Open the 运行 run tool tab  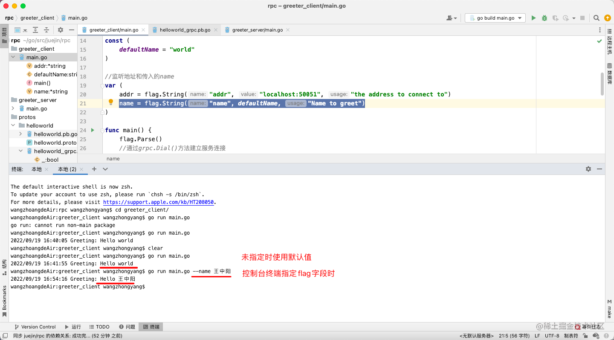(72, 327)
